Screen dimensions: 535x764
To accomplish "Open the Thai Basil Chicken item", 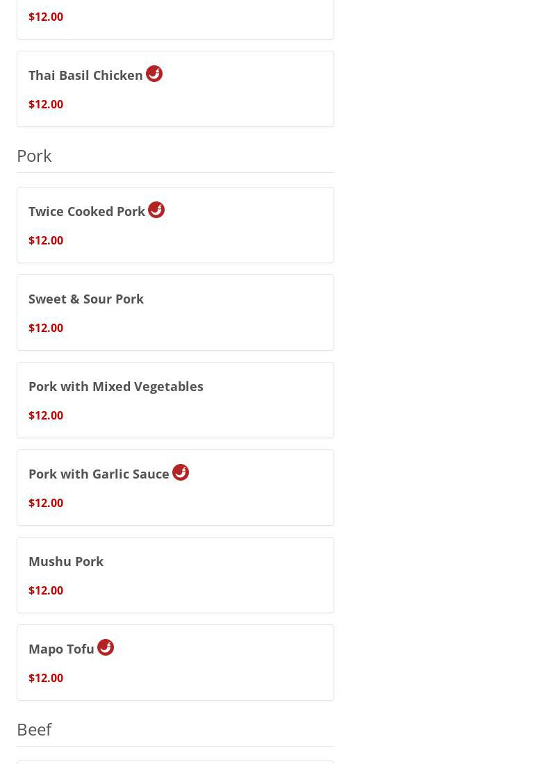I will (x=85, y=75).
